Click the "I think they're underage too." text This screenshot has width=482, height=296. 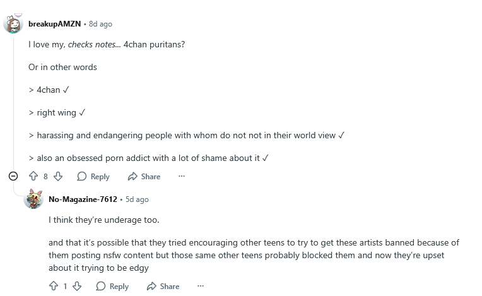(x=104, y=220)
